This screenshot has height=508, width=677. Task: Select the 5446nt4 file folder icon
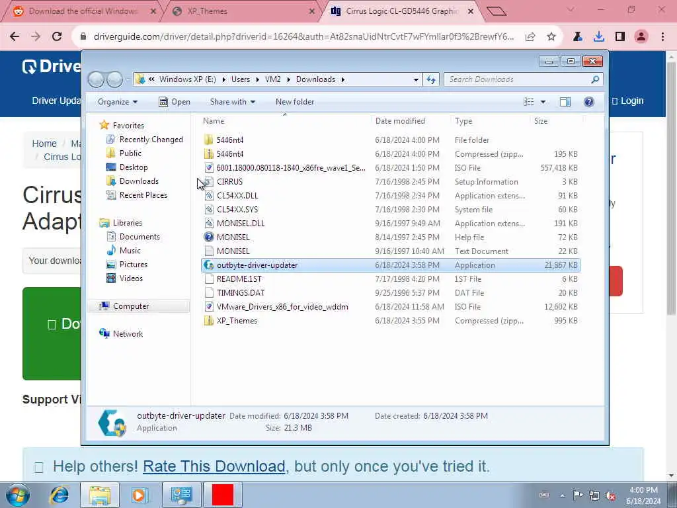tap(209, 140)
